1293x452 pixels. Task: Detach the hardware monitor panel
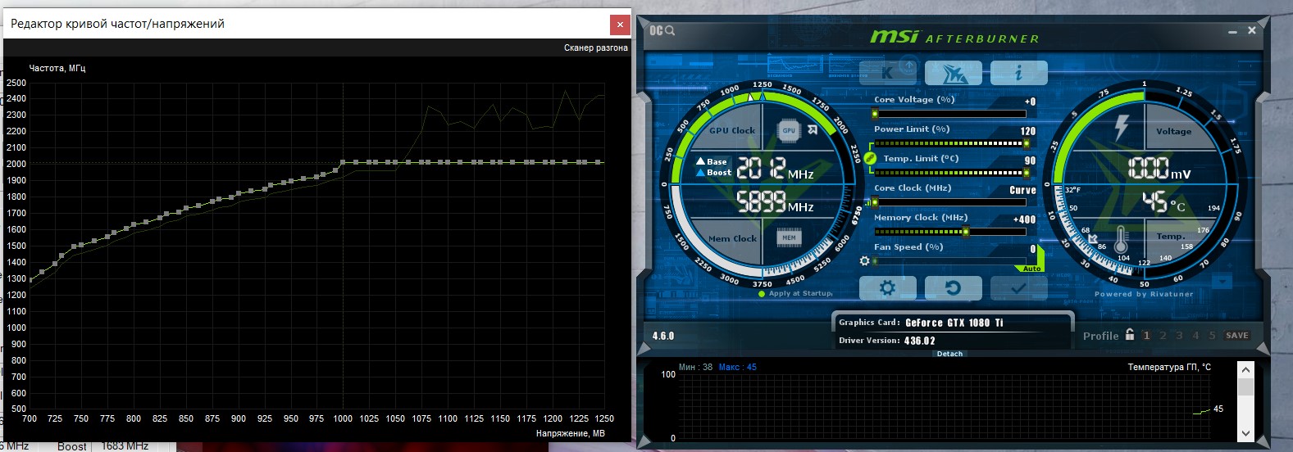(x=949, y=354)
